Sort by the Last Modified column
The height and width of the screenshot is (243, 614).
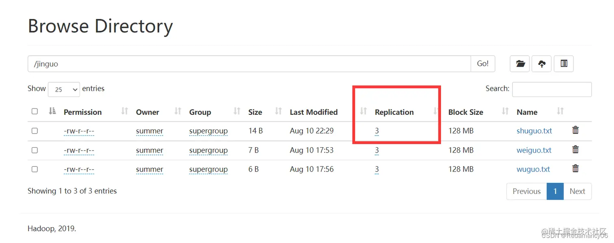[363, 111]
